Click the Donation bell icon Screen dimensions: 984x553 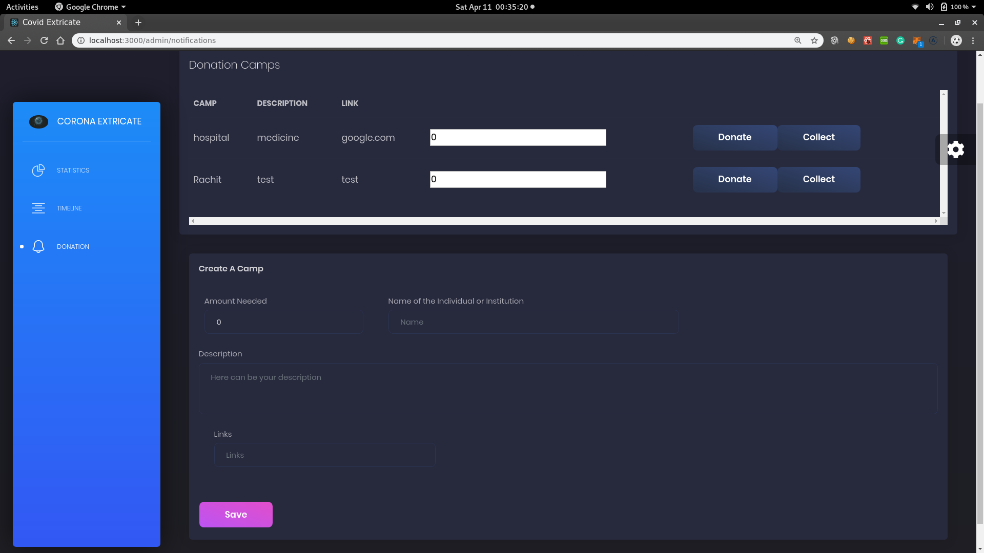tap(38, 247)
